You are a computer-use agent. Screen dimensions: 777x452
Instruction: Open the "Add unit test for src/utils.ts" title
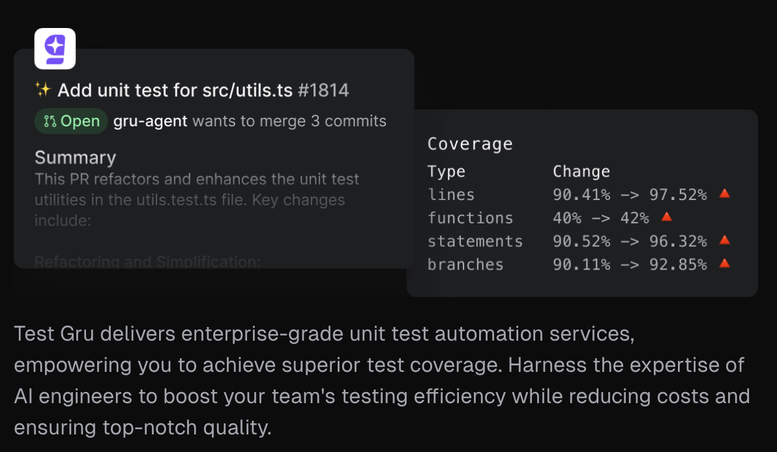[175, 90]
